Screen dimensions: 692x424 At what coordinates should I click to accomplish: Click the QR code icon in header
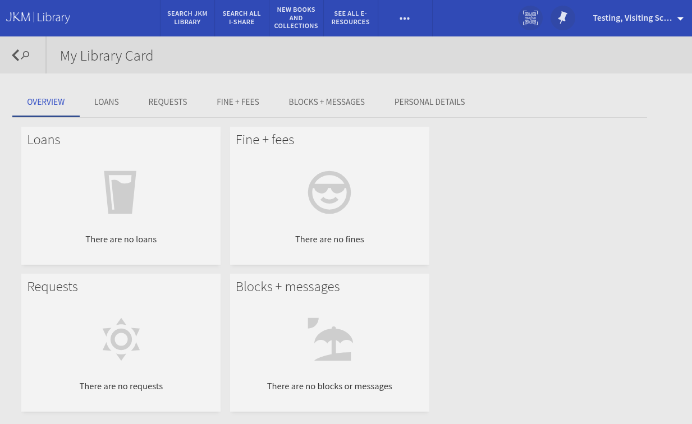coord(530,18)
